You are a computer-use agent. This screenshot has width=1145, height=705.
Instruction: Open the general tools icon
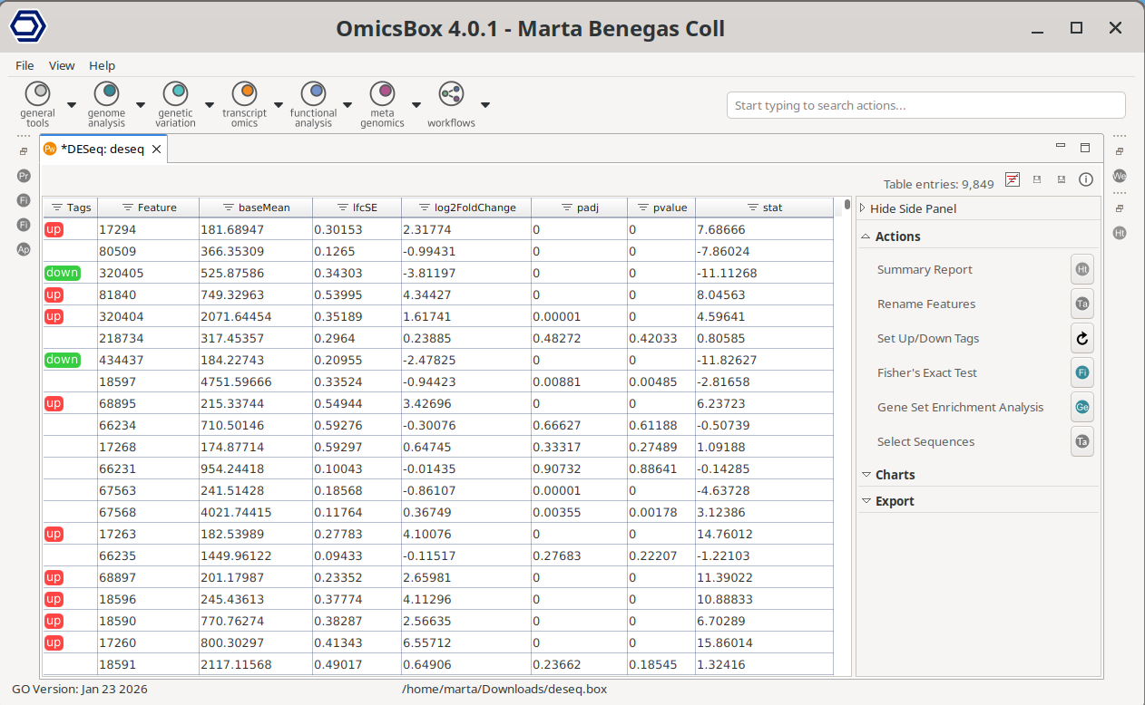[x=38, y=93]
